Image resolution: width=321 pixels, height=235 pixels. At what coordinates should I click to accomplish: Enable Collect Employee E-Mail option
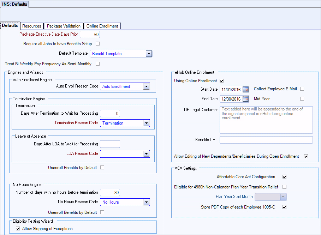coord(302,89)
